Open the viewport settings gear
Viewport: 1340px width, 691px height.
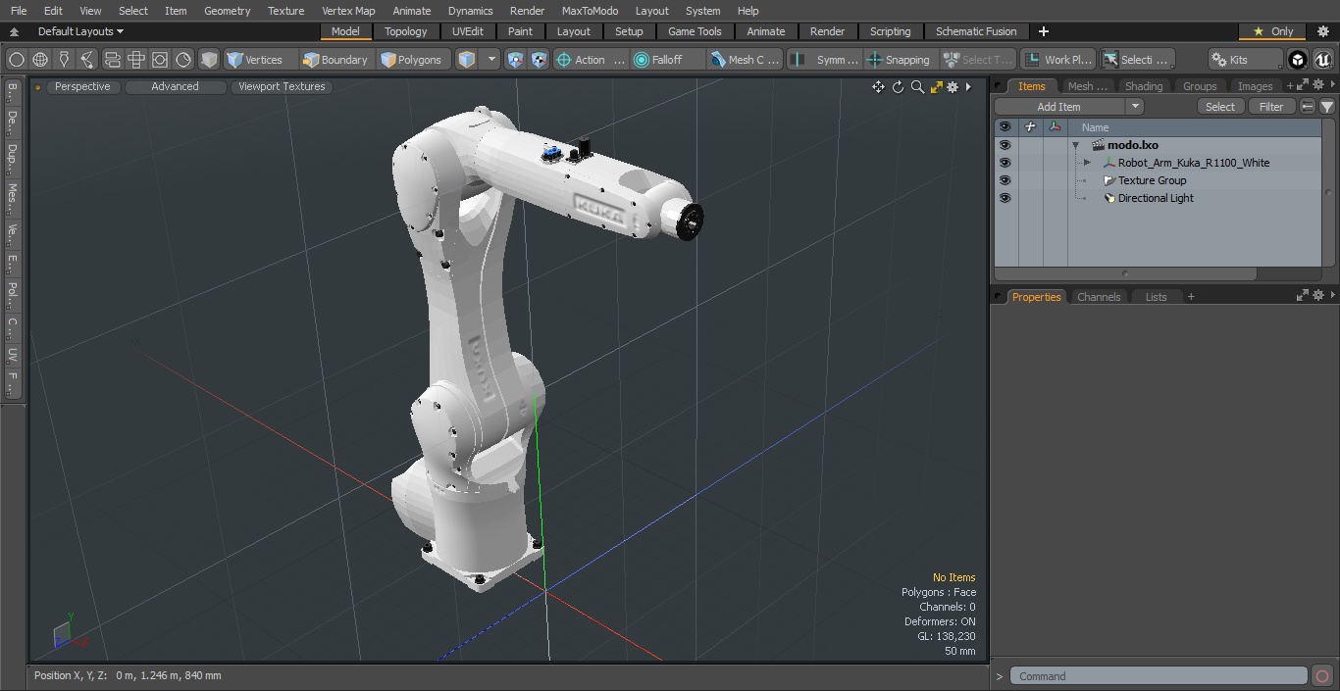[x=952, y=87]
